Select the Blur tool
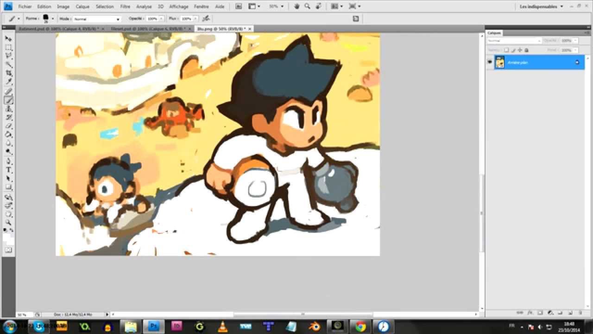Image resolution: width=593 pixels, height=334 pixels. 8,143
